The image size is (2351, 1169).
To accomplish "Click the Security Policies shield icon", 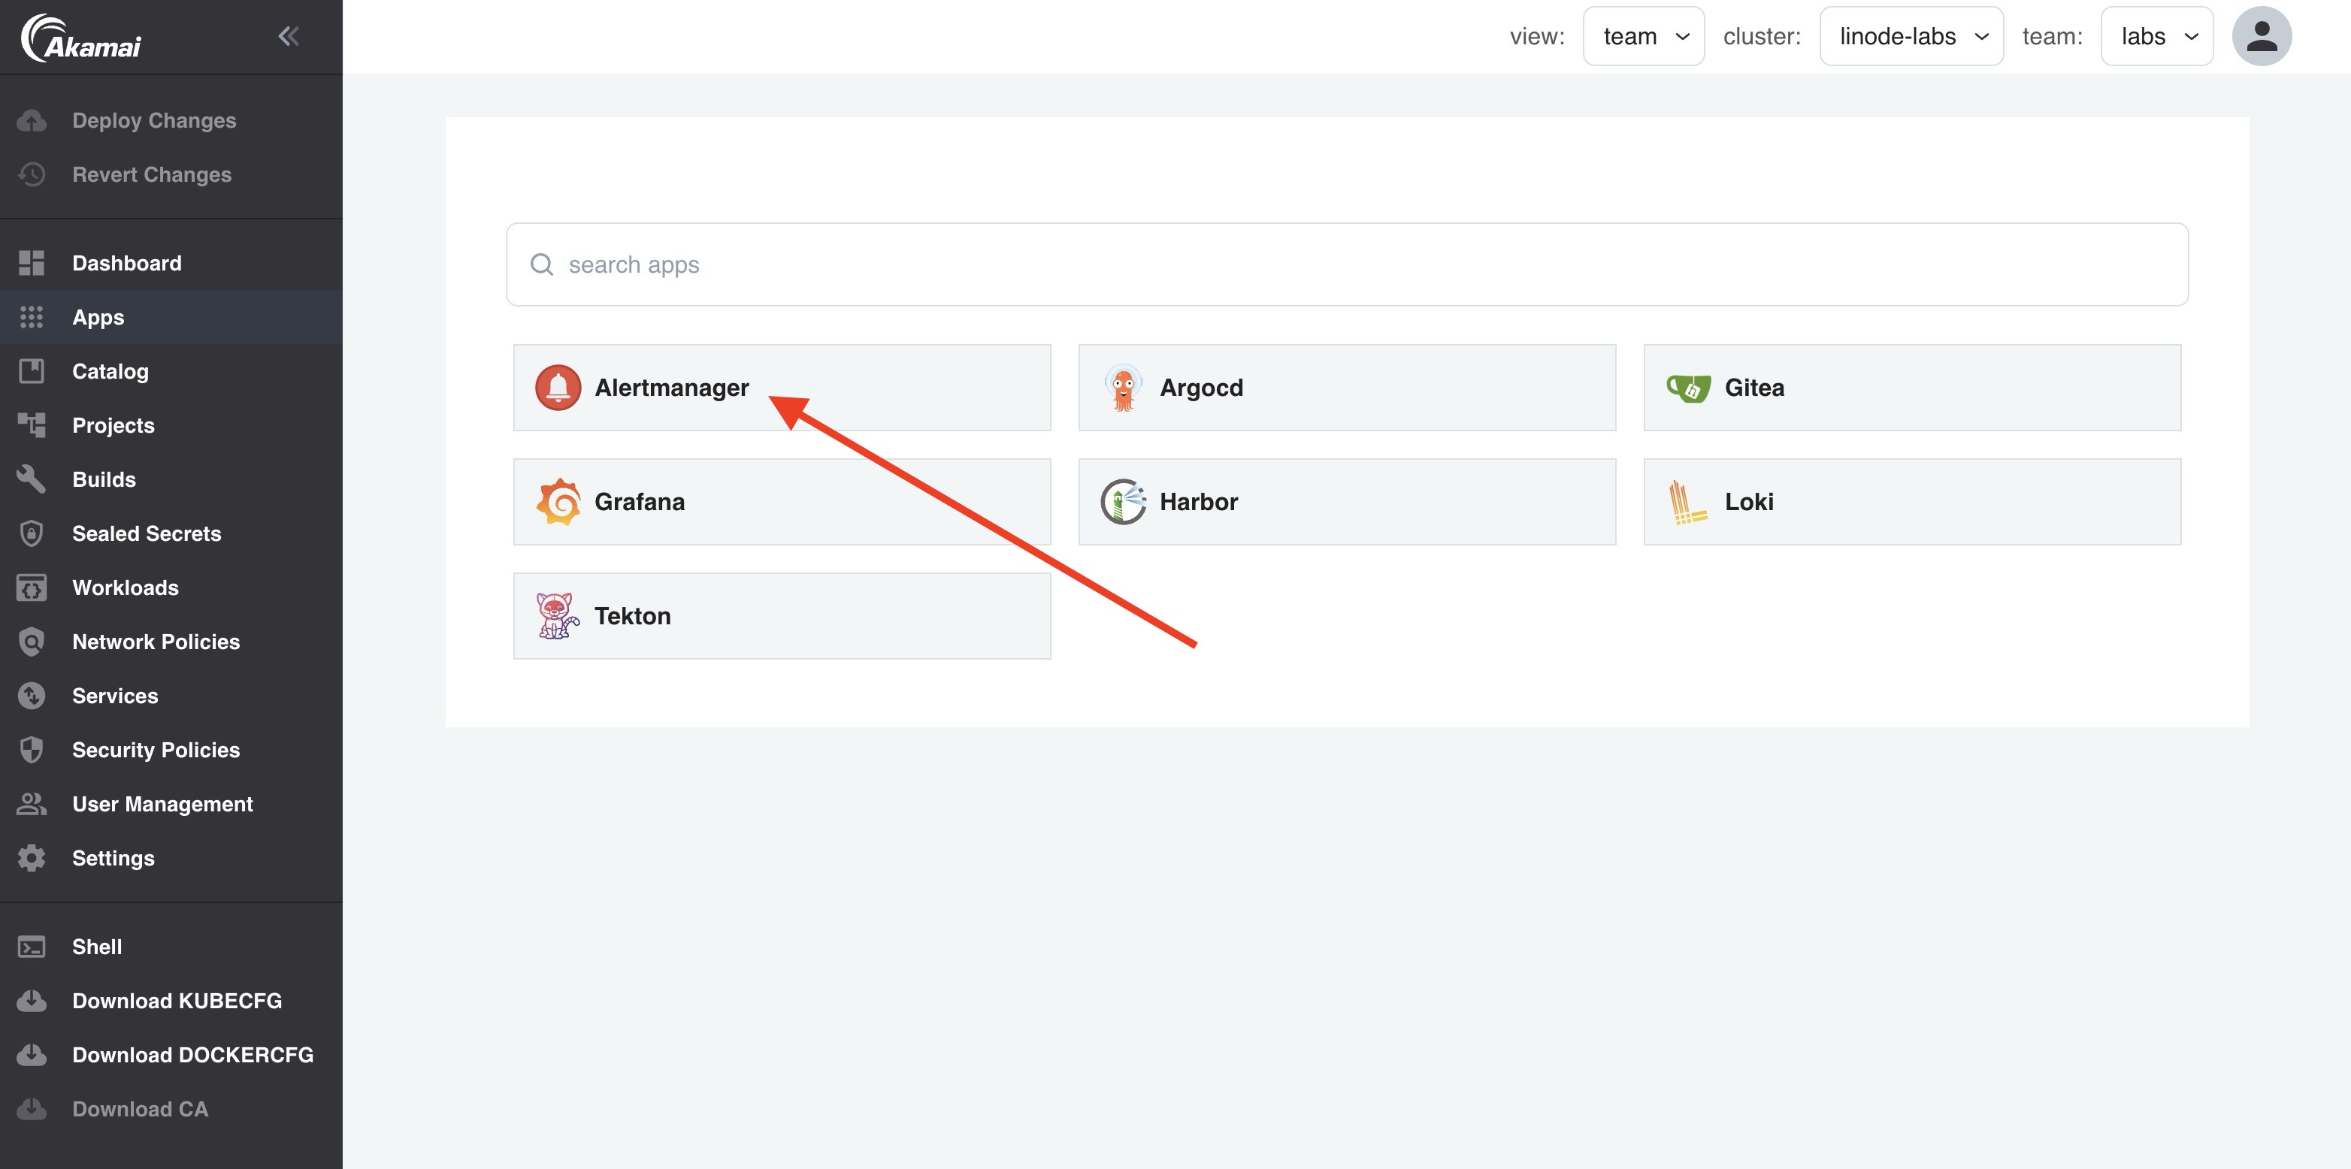I will tap(32, 750).
